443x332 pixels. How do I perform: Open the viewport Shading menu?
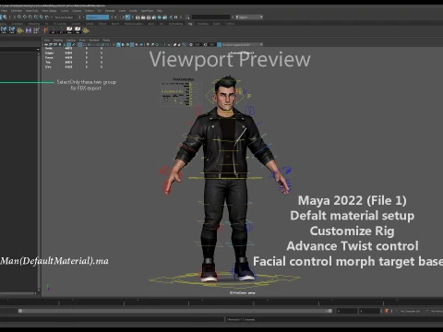[x=58, y=40]
